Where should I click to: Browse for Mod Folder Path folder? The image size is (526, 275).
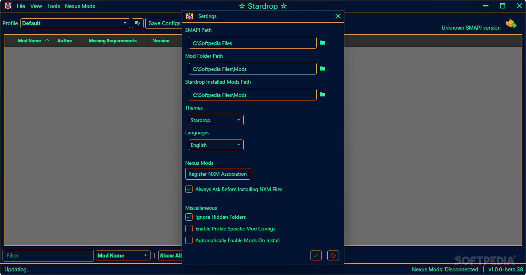(323, 69)
